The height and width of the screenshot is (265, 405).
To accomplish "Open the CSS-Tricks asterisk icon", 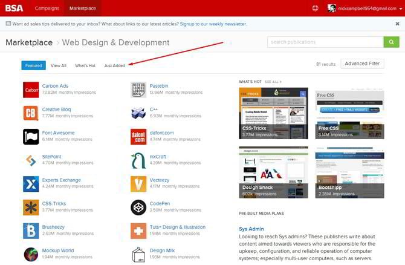I will (31, 208).
